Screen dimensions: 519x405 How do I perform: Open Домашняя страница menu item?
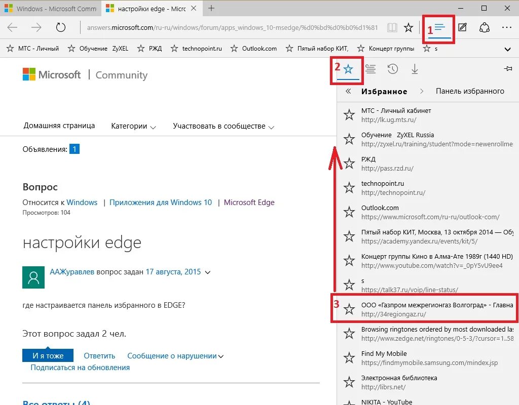pos(59,126)
